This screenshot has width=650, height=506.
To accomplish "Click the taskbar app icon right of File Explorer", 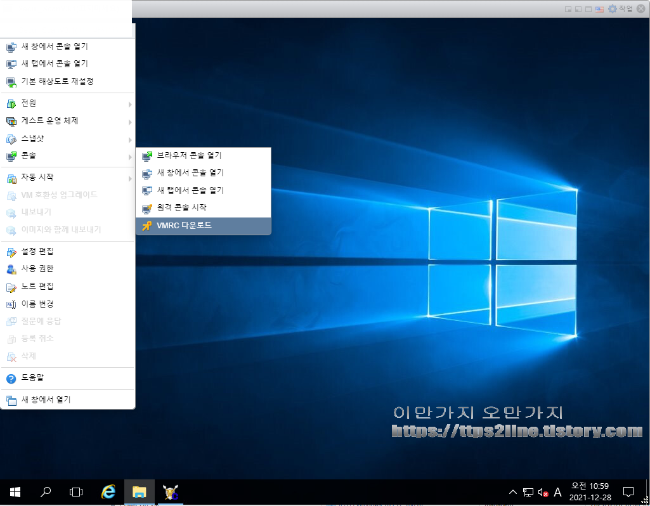I will click(x=171, y=492).
